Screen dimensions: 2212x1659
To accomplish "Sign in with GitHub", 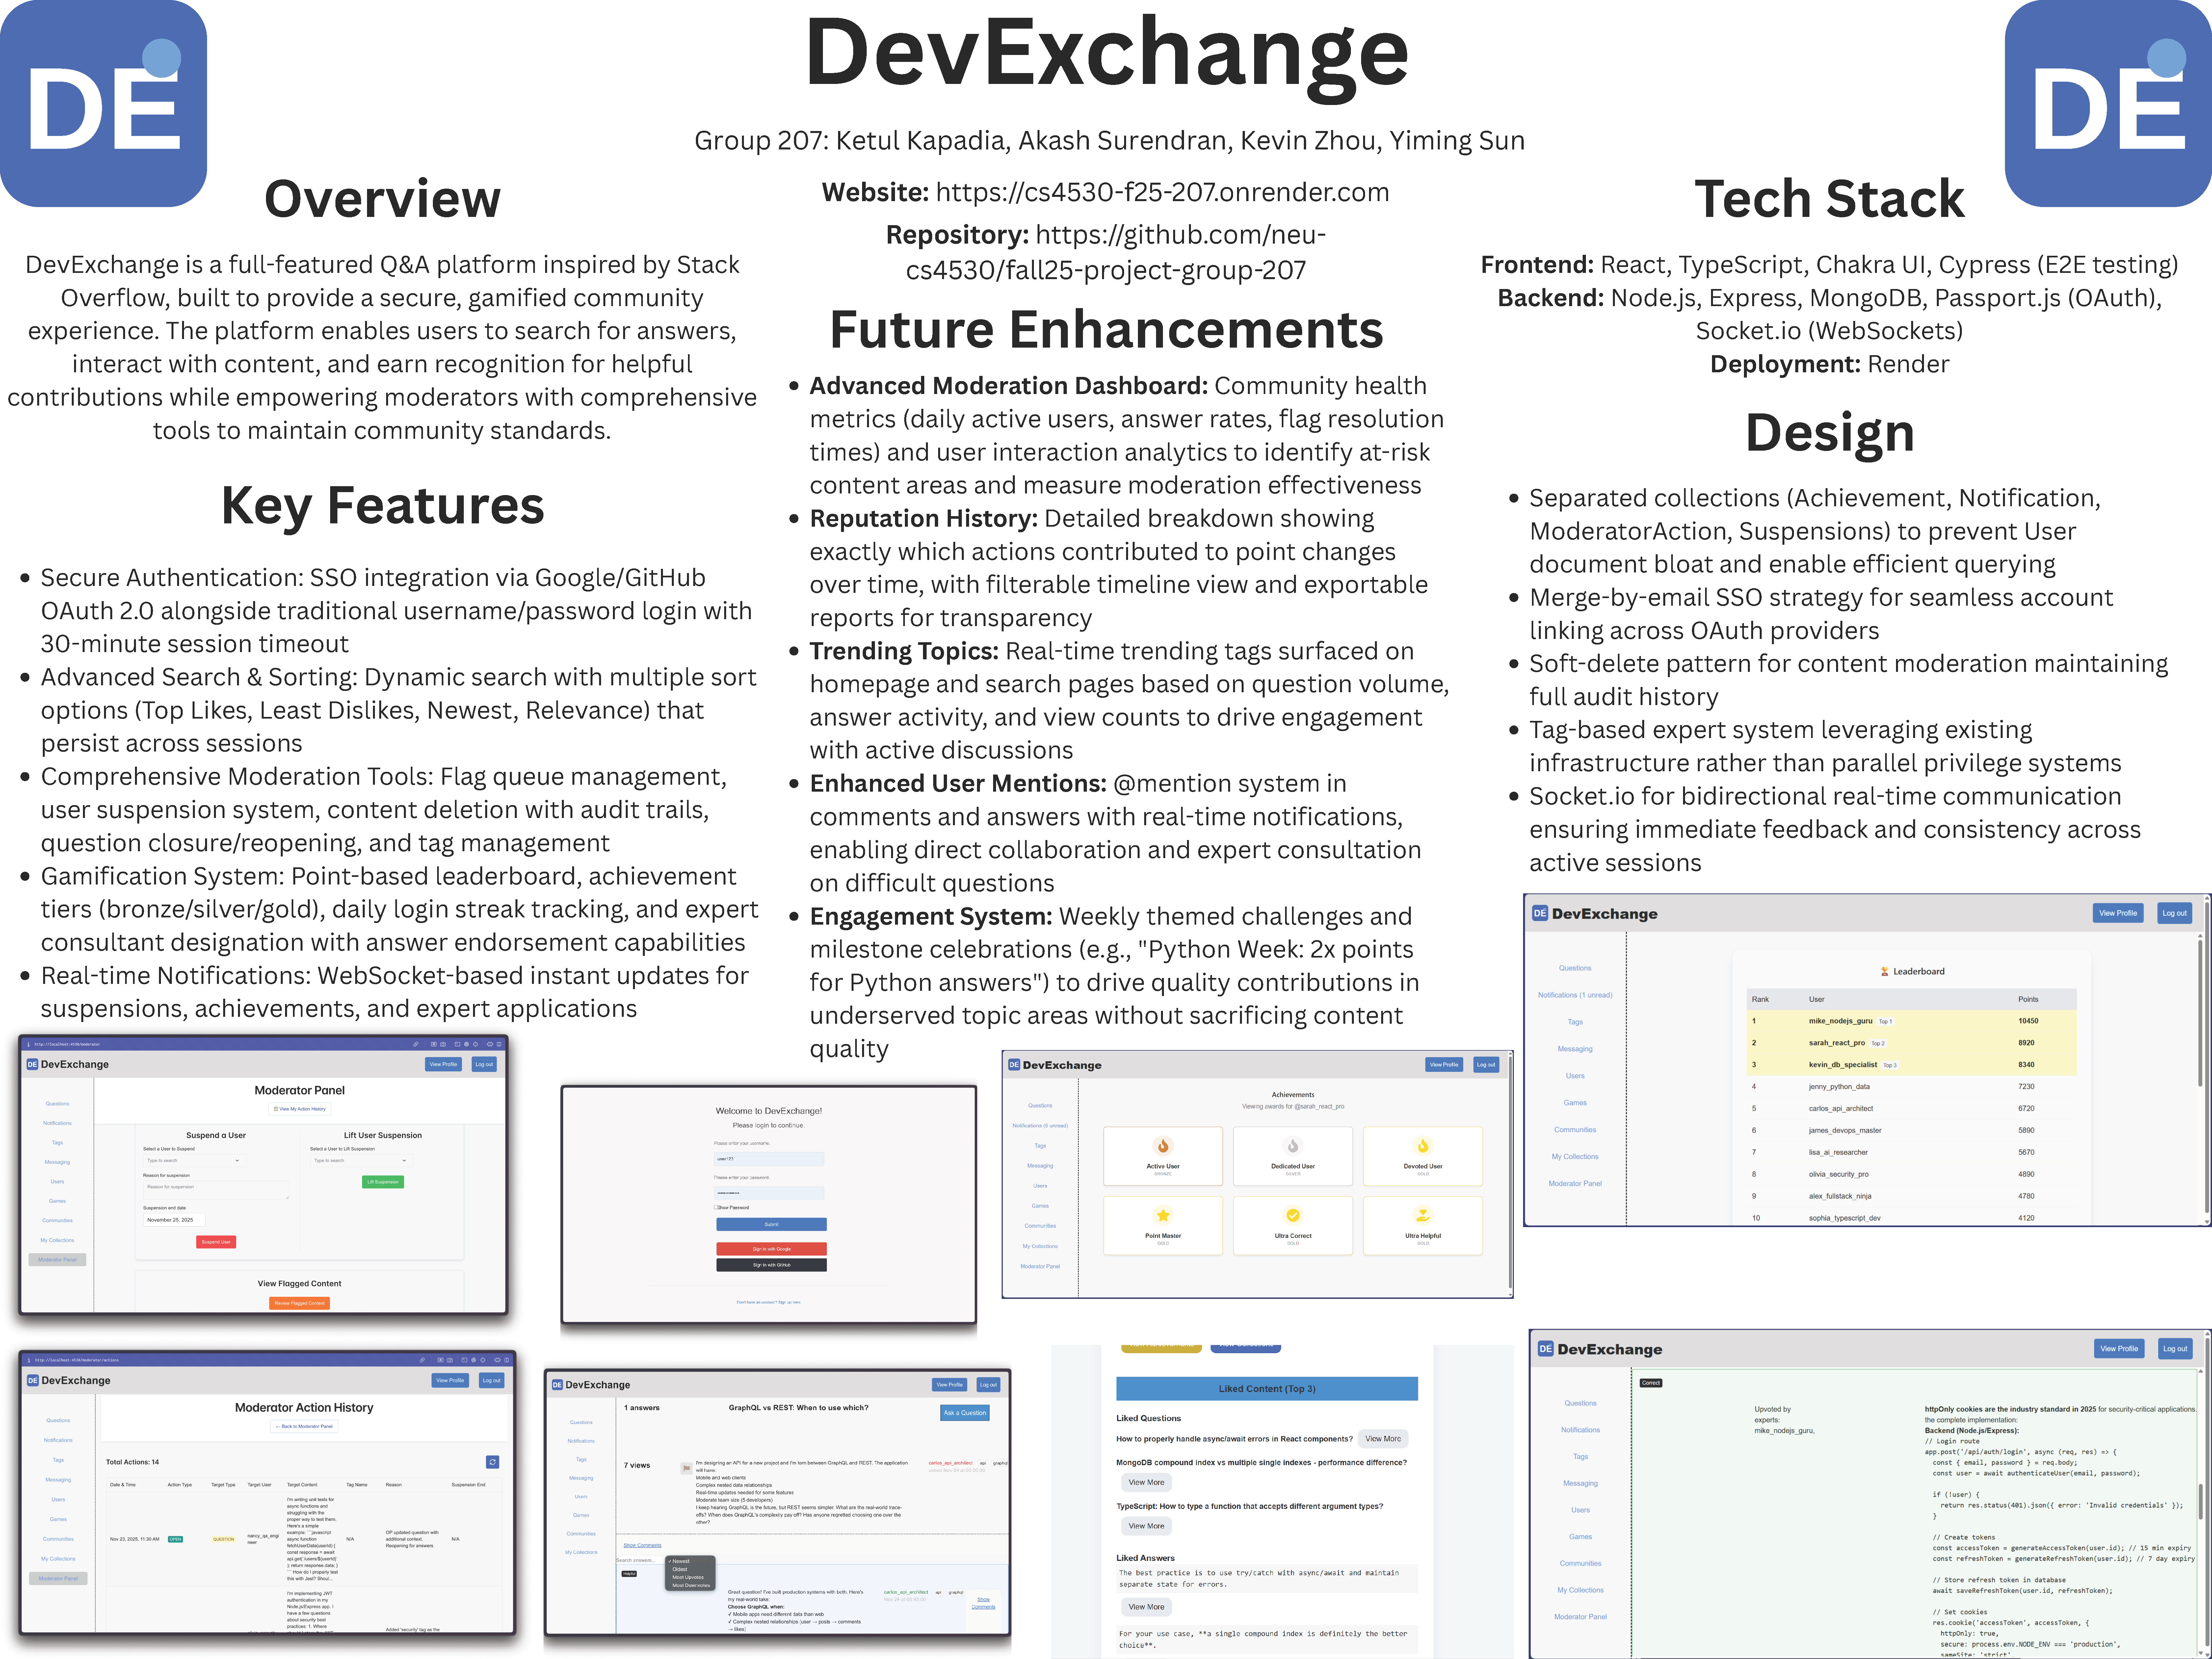I will [771, 1265].
